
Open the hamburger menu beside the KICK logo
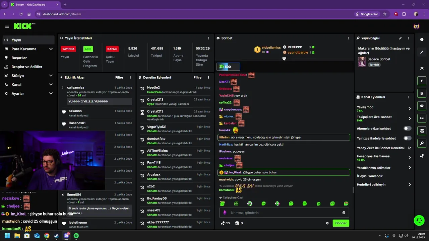tap(7, 26)
